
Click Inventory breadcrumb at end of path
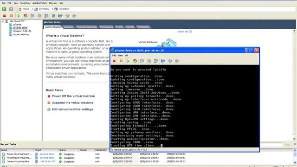click(x=64, y=9)
